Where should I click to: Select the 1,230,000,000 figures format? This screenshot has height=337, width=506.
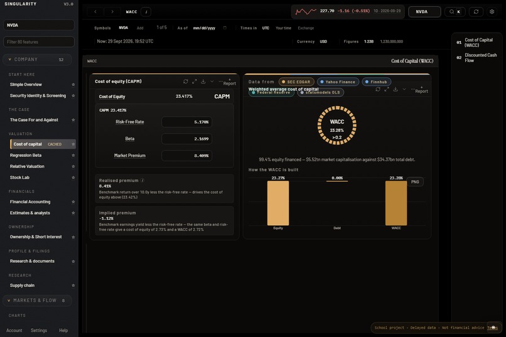392,41
